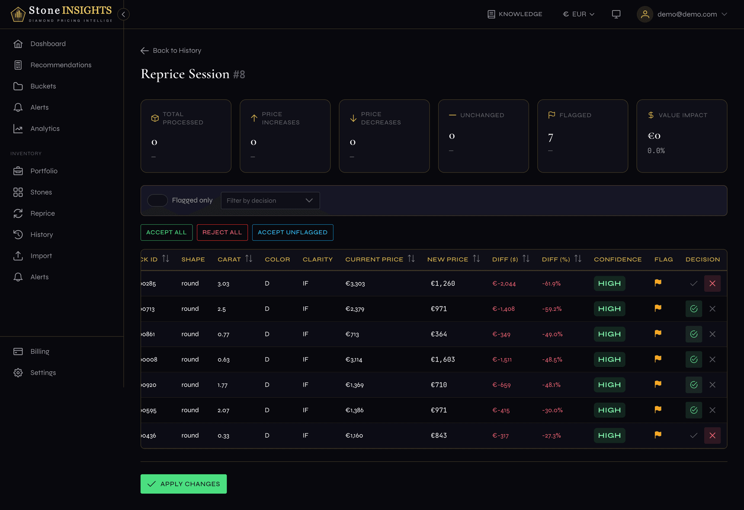The height and width of the screenshot is (510, 744).
Task: Click the monitor display icon in header
Action: tap(616, 14)
